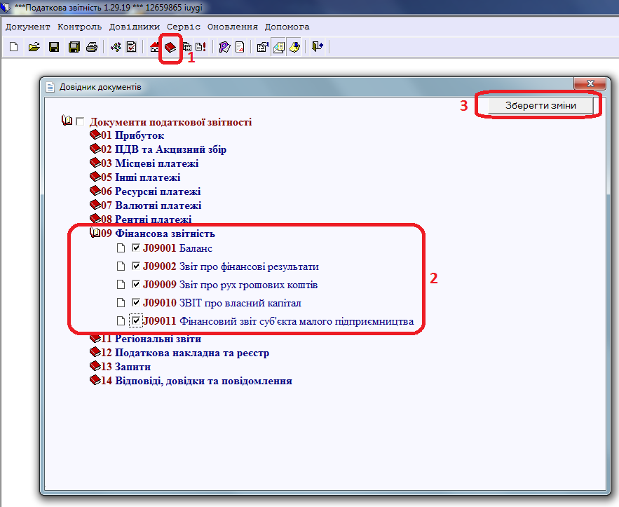Viewport: 619px width, 507px height.
Task: Click the red house toolbar icon
Action: tap(155, 48)
